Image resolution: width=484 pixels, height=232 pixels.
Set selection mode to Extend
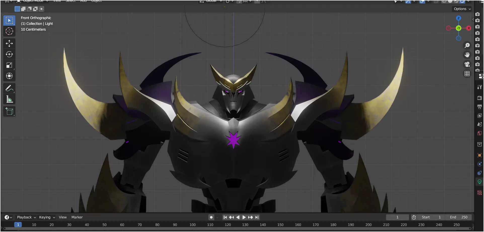23,9
